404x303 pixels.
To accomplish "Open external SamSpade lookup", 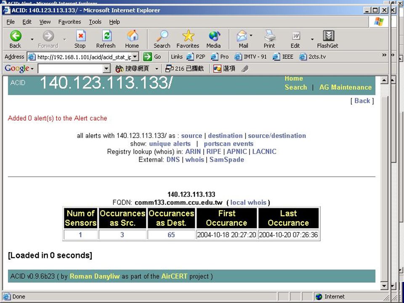I will (227, 159).
